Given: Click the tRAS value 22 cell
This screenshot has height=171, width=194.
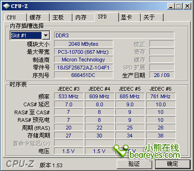Looking at the screenshot, I should click(x=99, y=128).
